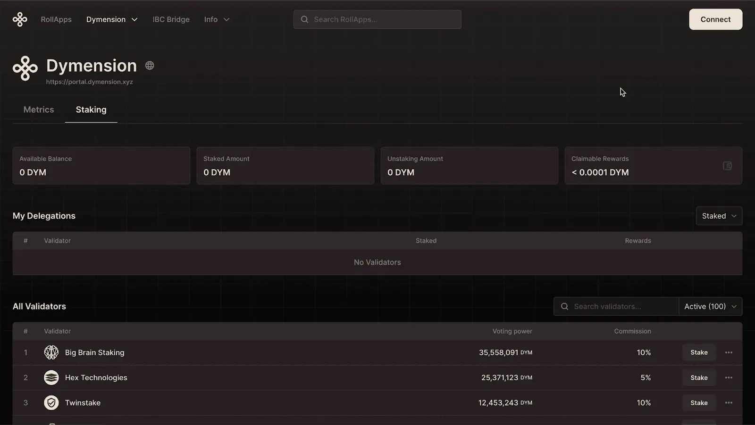
Task: Click the 12,453,243 DYM voting power value
Action: coord(505,403)
